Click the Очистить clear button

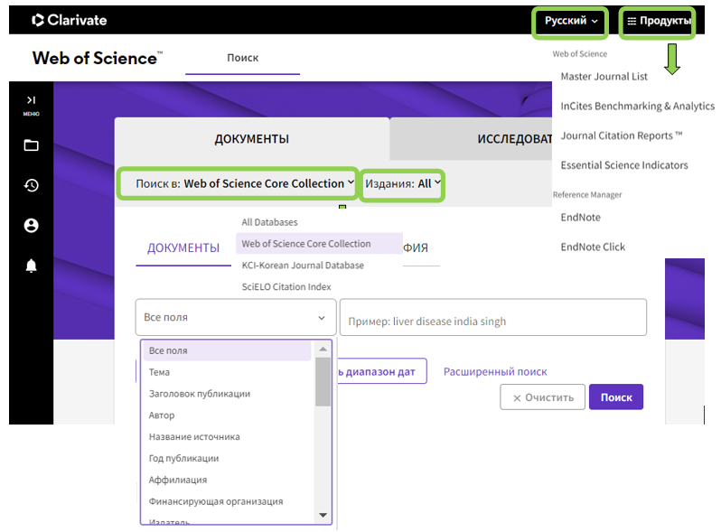click(x=543, y=397)
